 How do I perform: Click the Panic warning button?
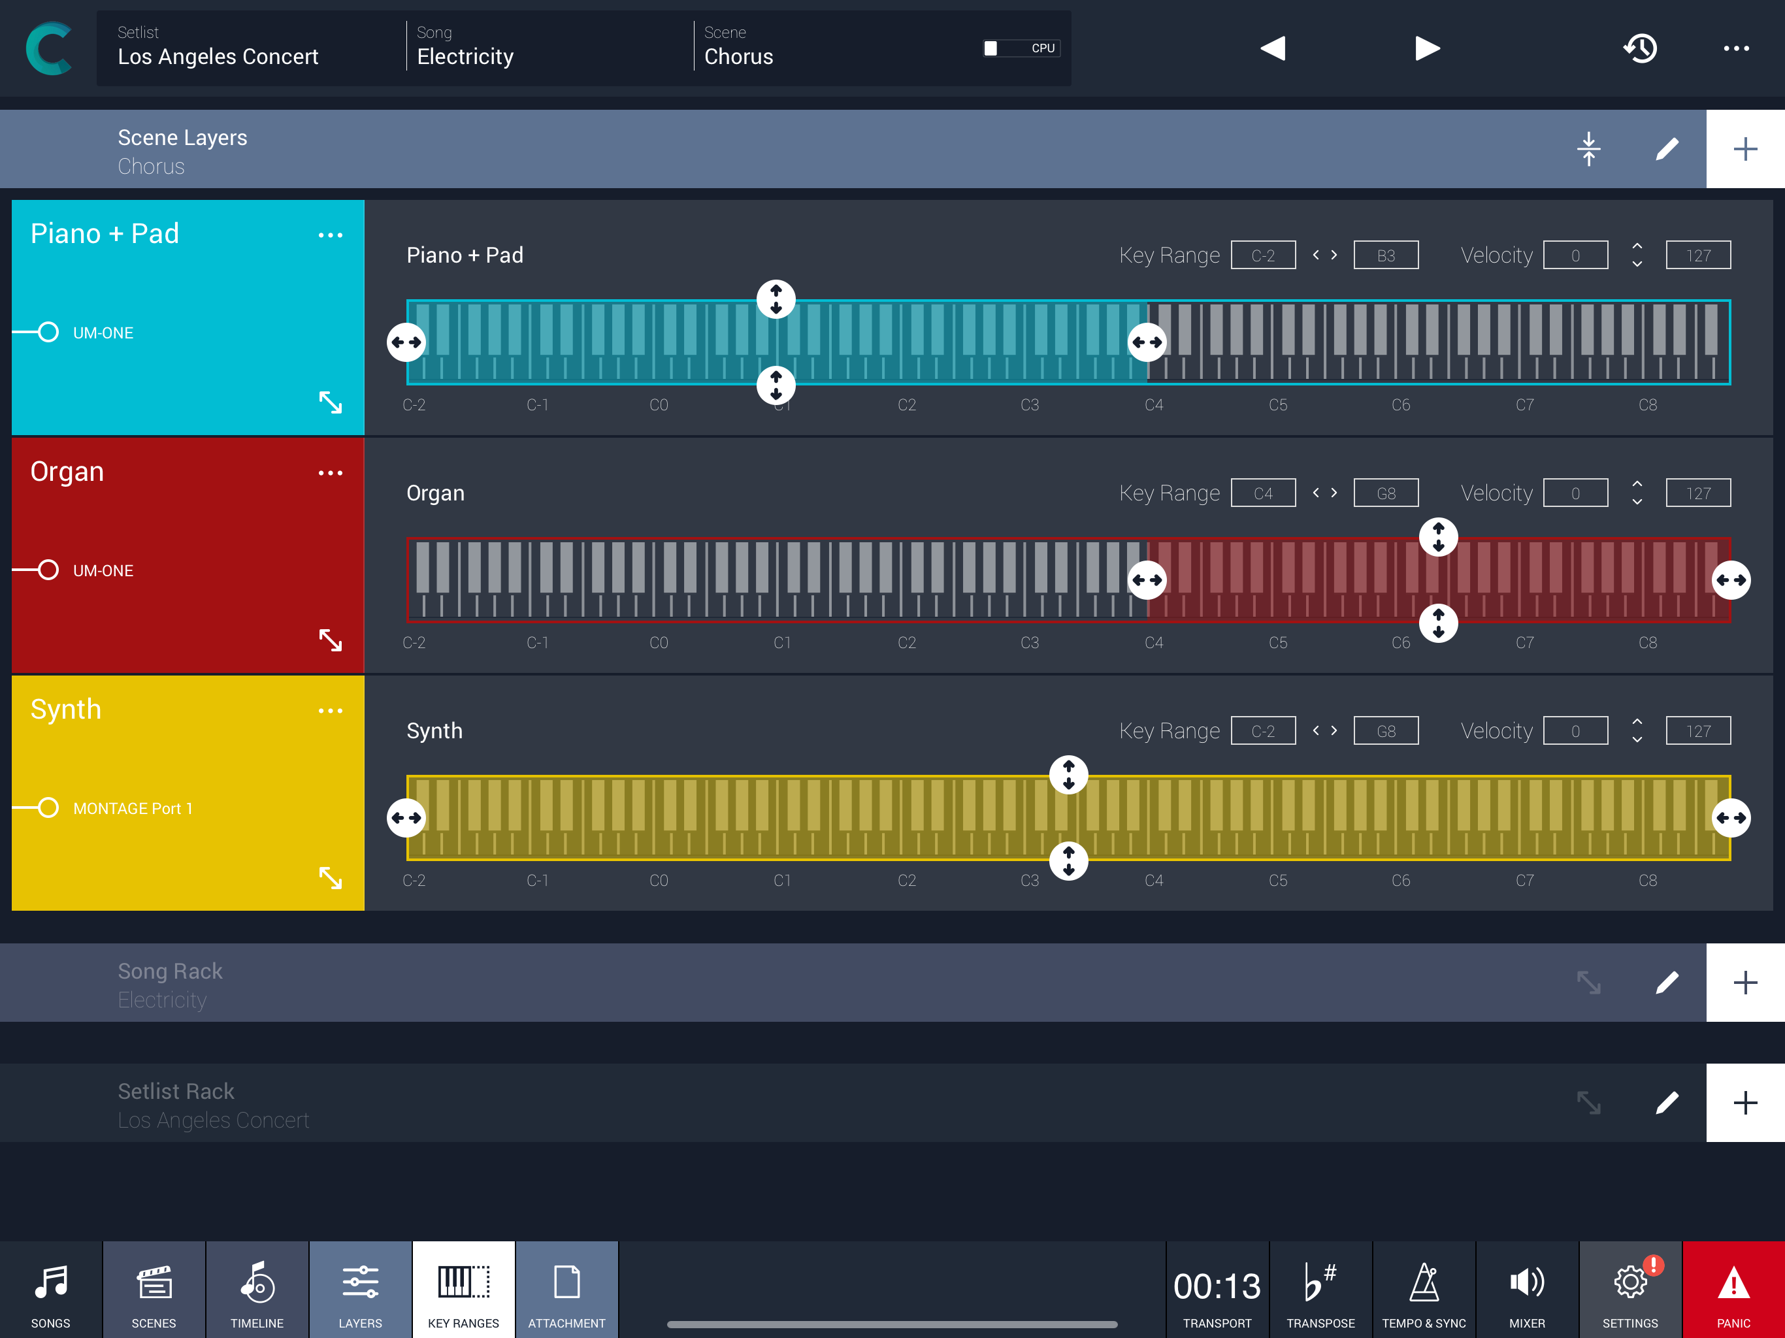coord(1733,1290)
